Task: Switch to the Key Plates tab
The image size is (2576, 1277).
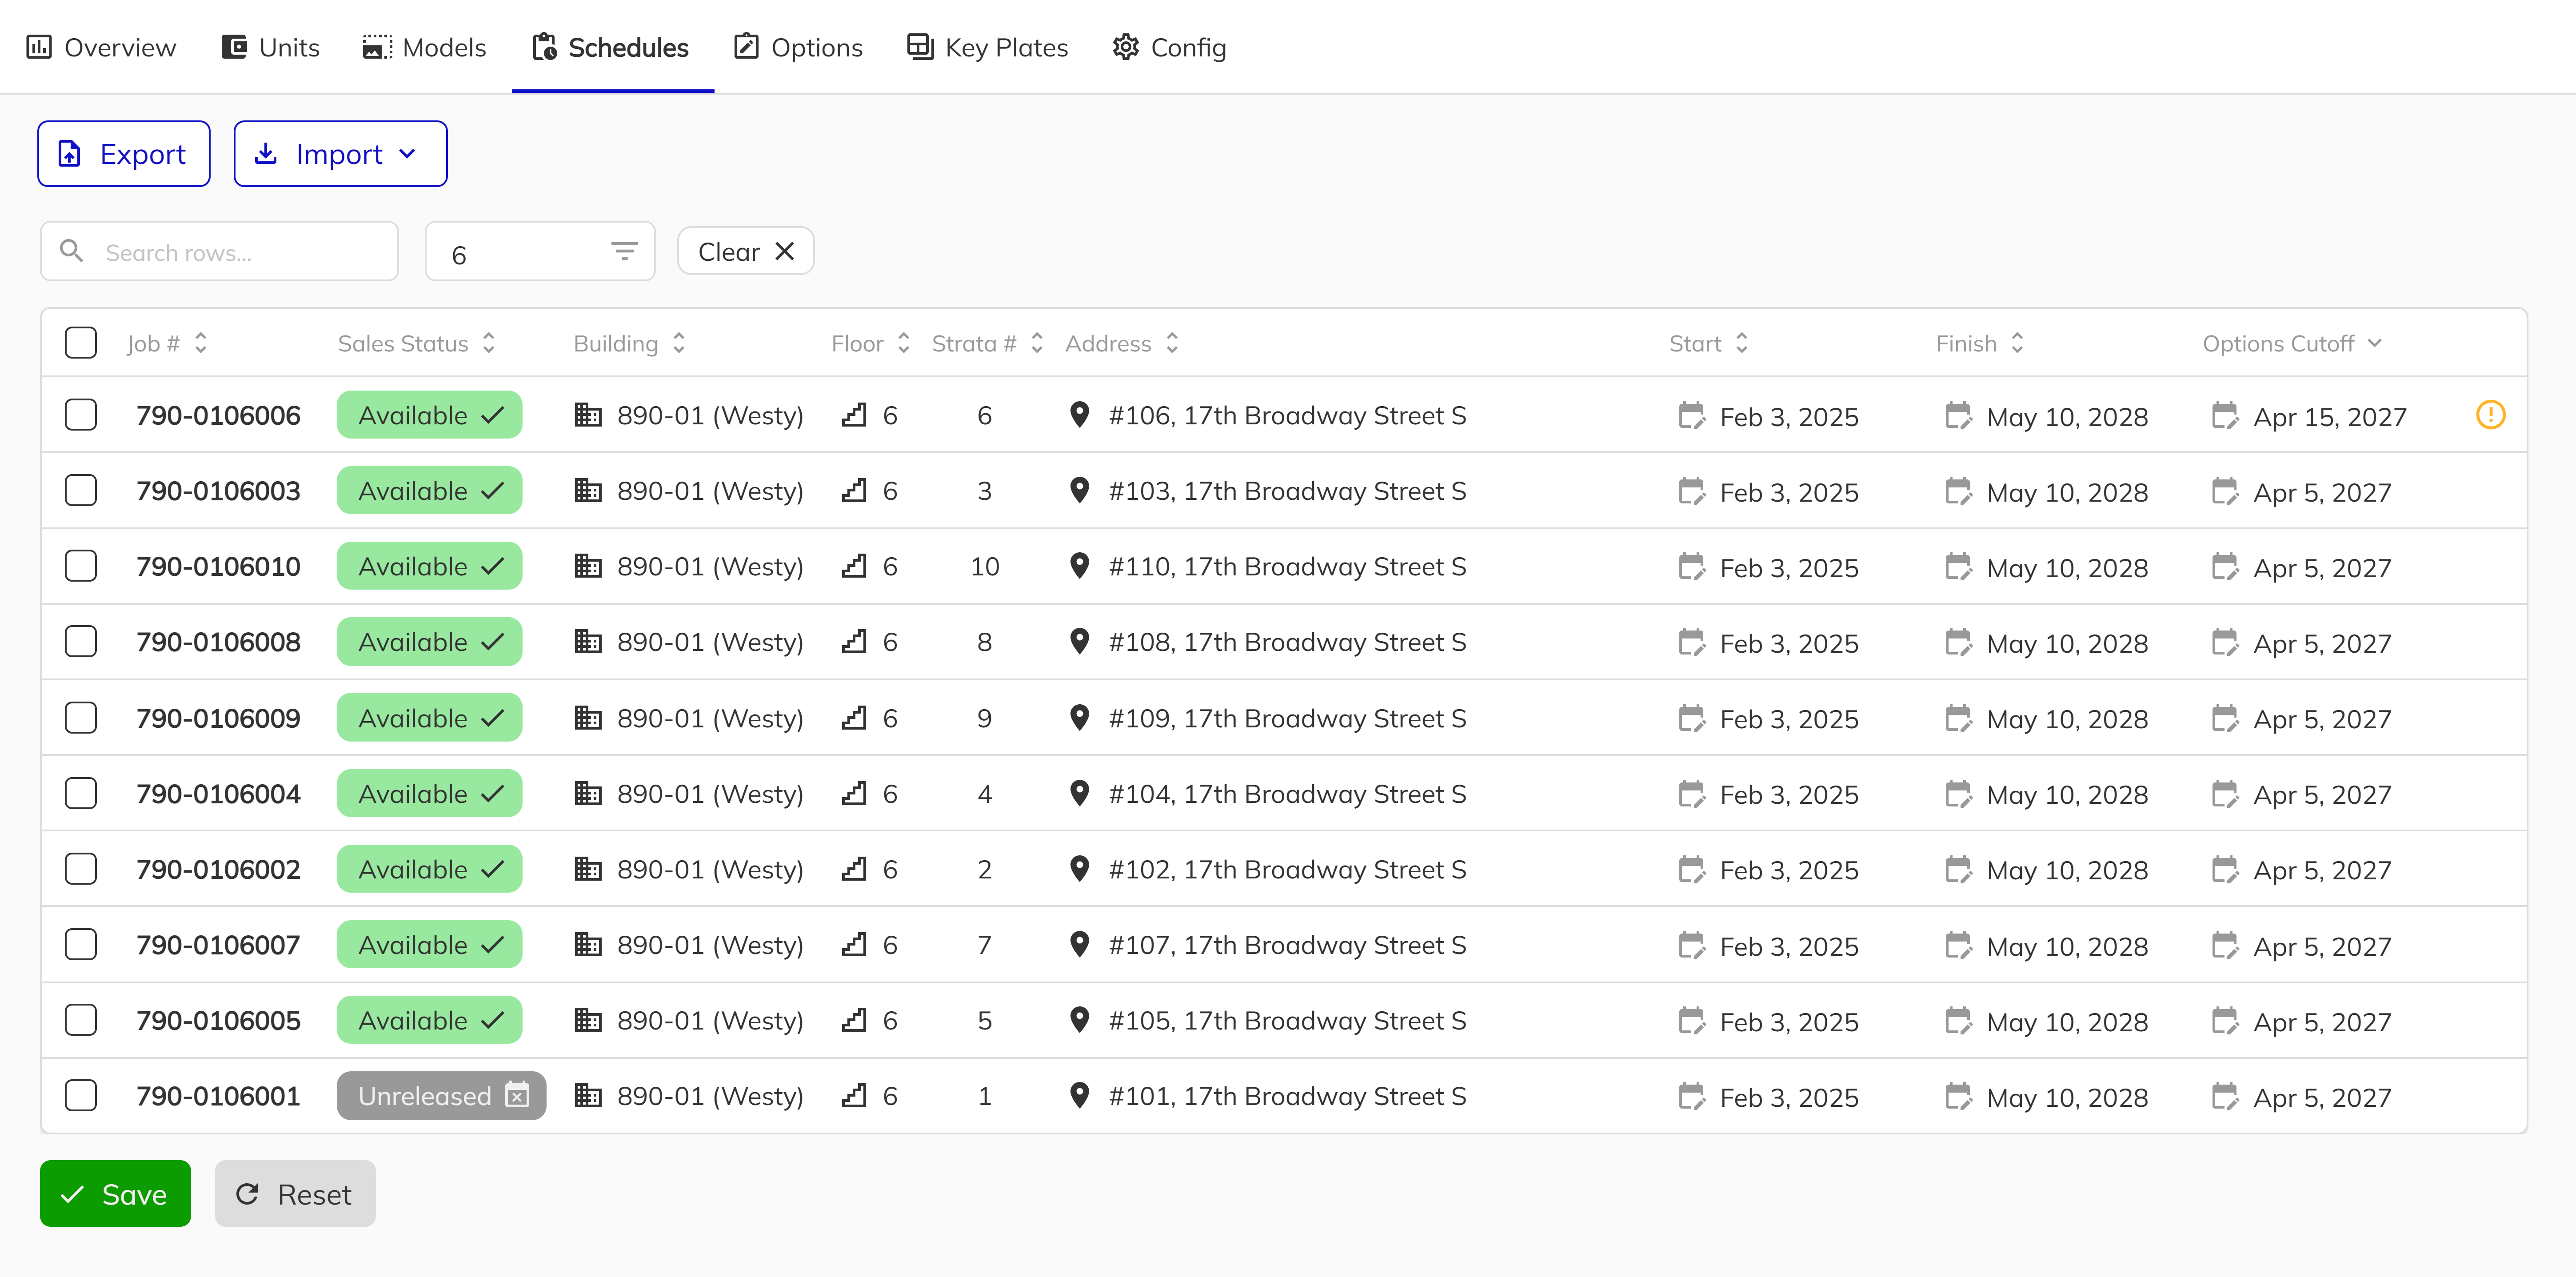Action: (x=987, y=47)
